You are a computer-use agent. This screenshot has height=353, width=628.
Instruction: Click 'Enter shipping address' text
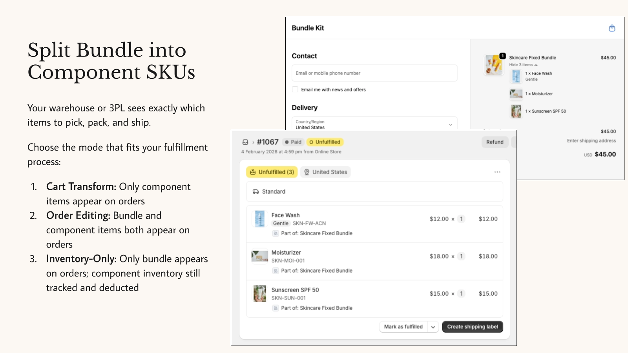click(591, 141)
